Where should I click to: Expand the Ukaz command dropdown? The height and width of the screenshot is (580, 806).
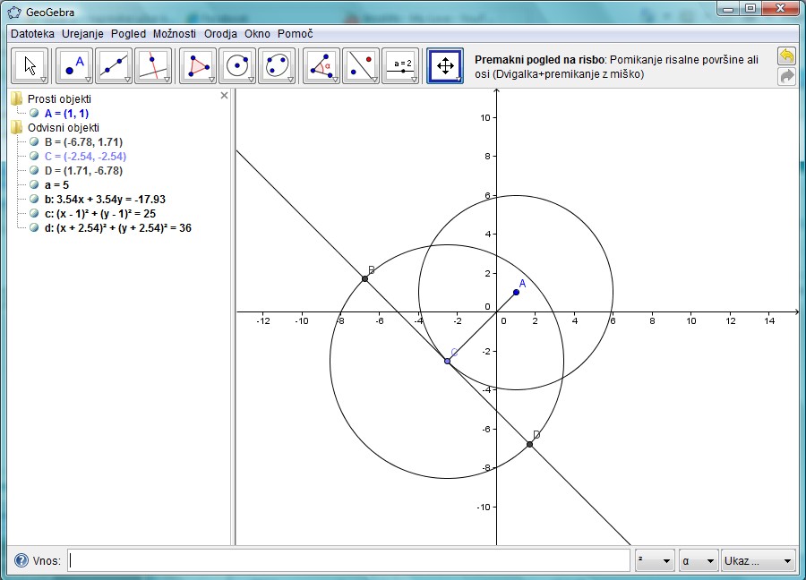point(758,560)
